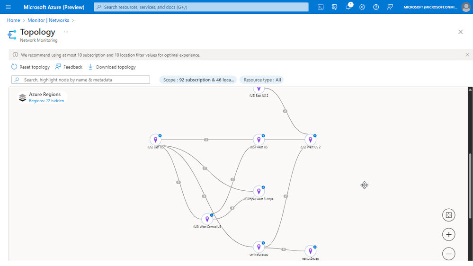
Task: Click the West Central US to West Europe link badge
Action: 232,208
